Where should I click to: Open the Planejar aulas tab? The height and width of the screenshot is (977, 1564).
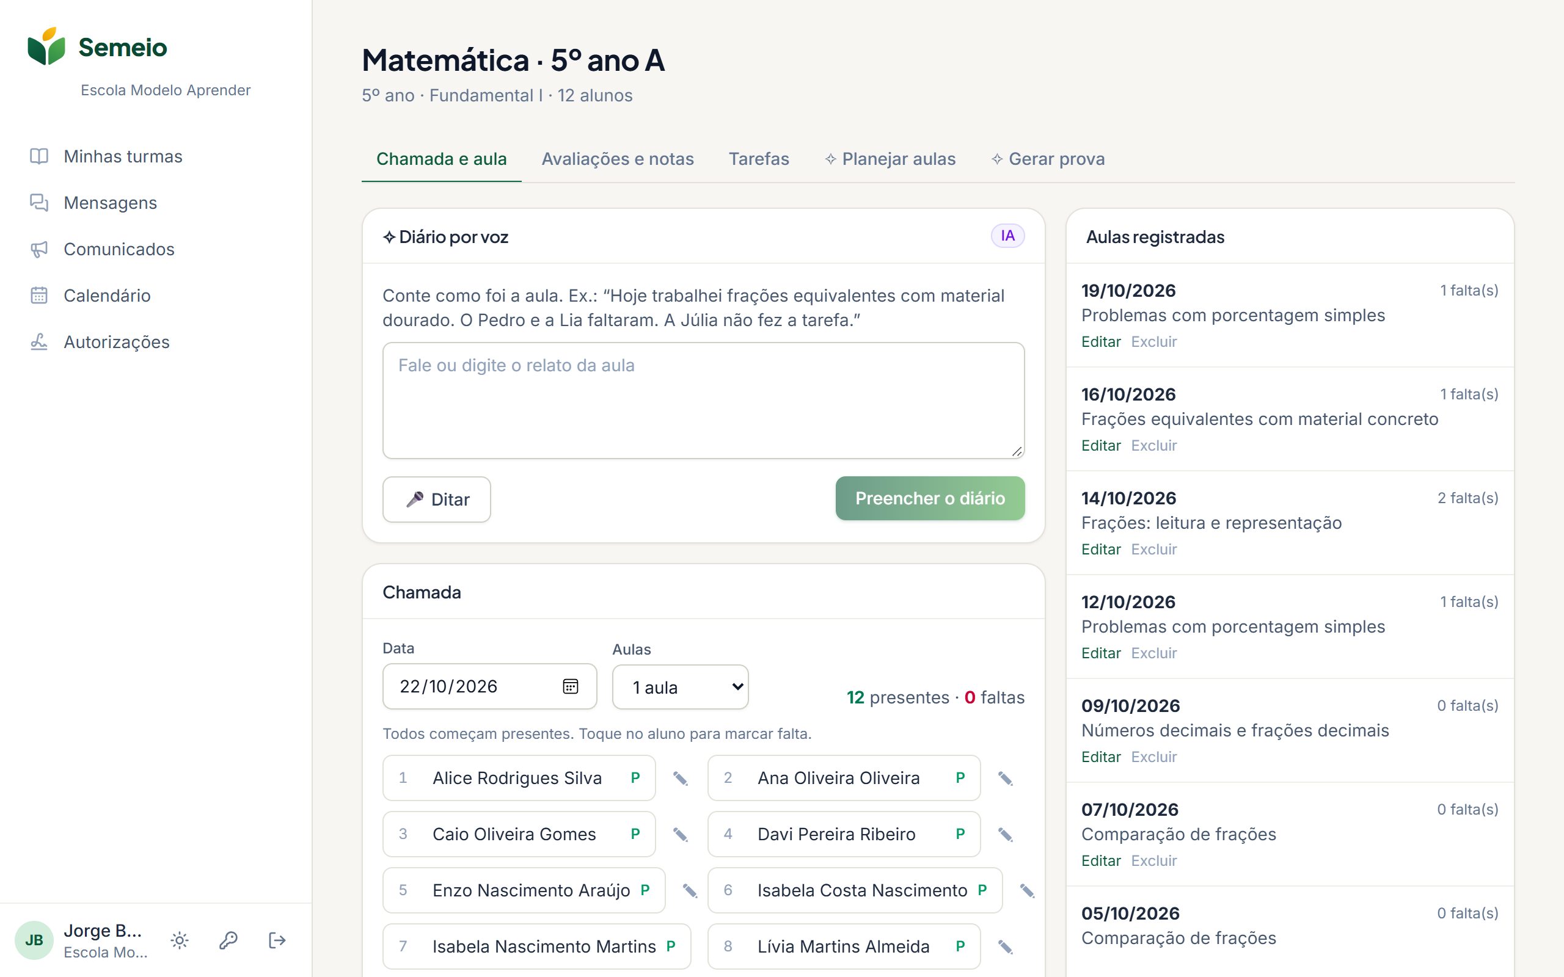(x=890, y=159)
